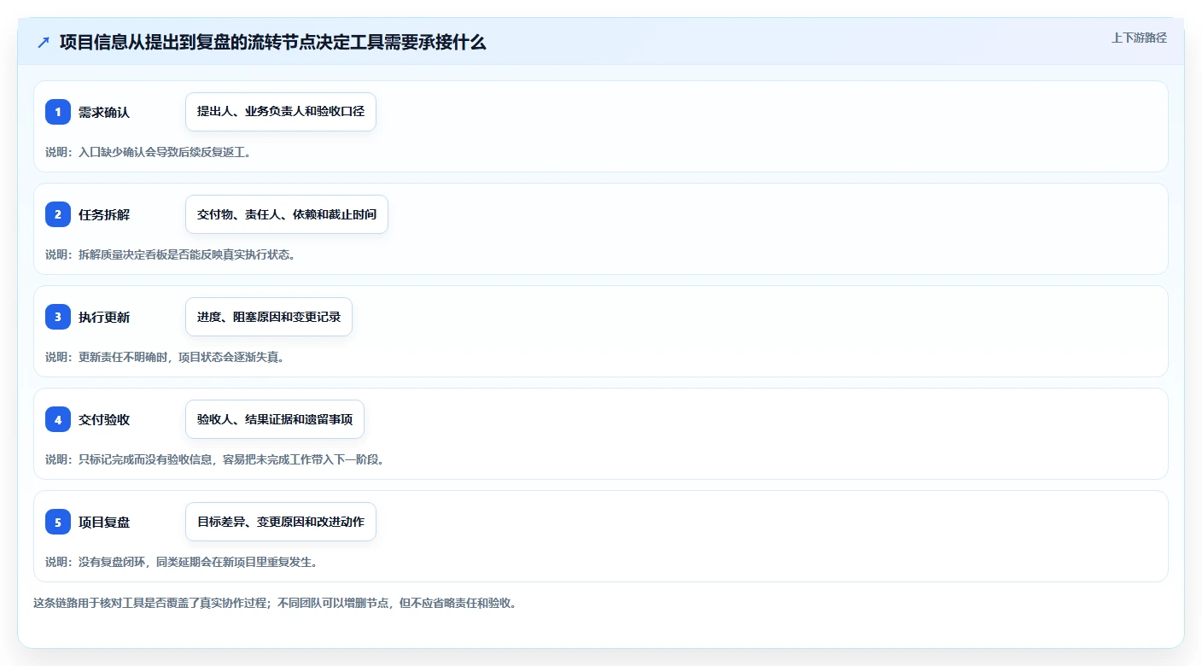Click the 验收人、结果证据和遗留事项 chip
The width and height of the screenshot is (1202, 666).
(275, 419)
